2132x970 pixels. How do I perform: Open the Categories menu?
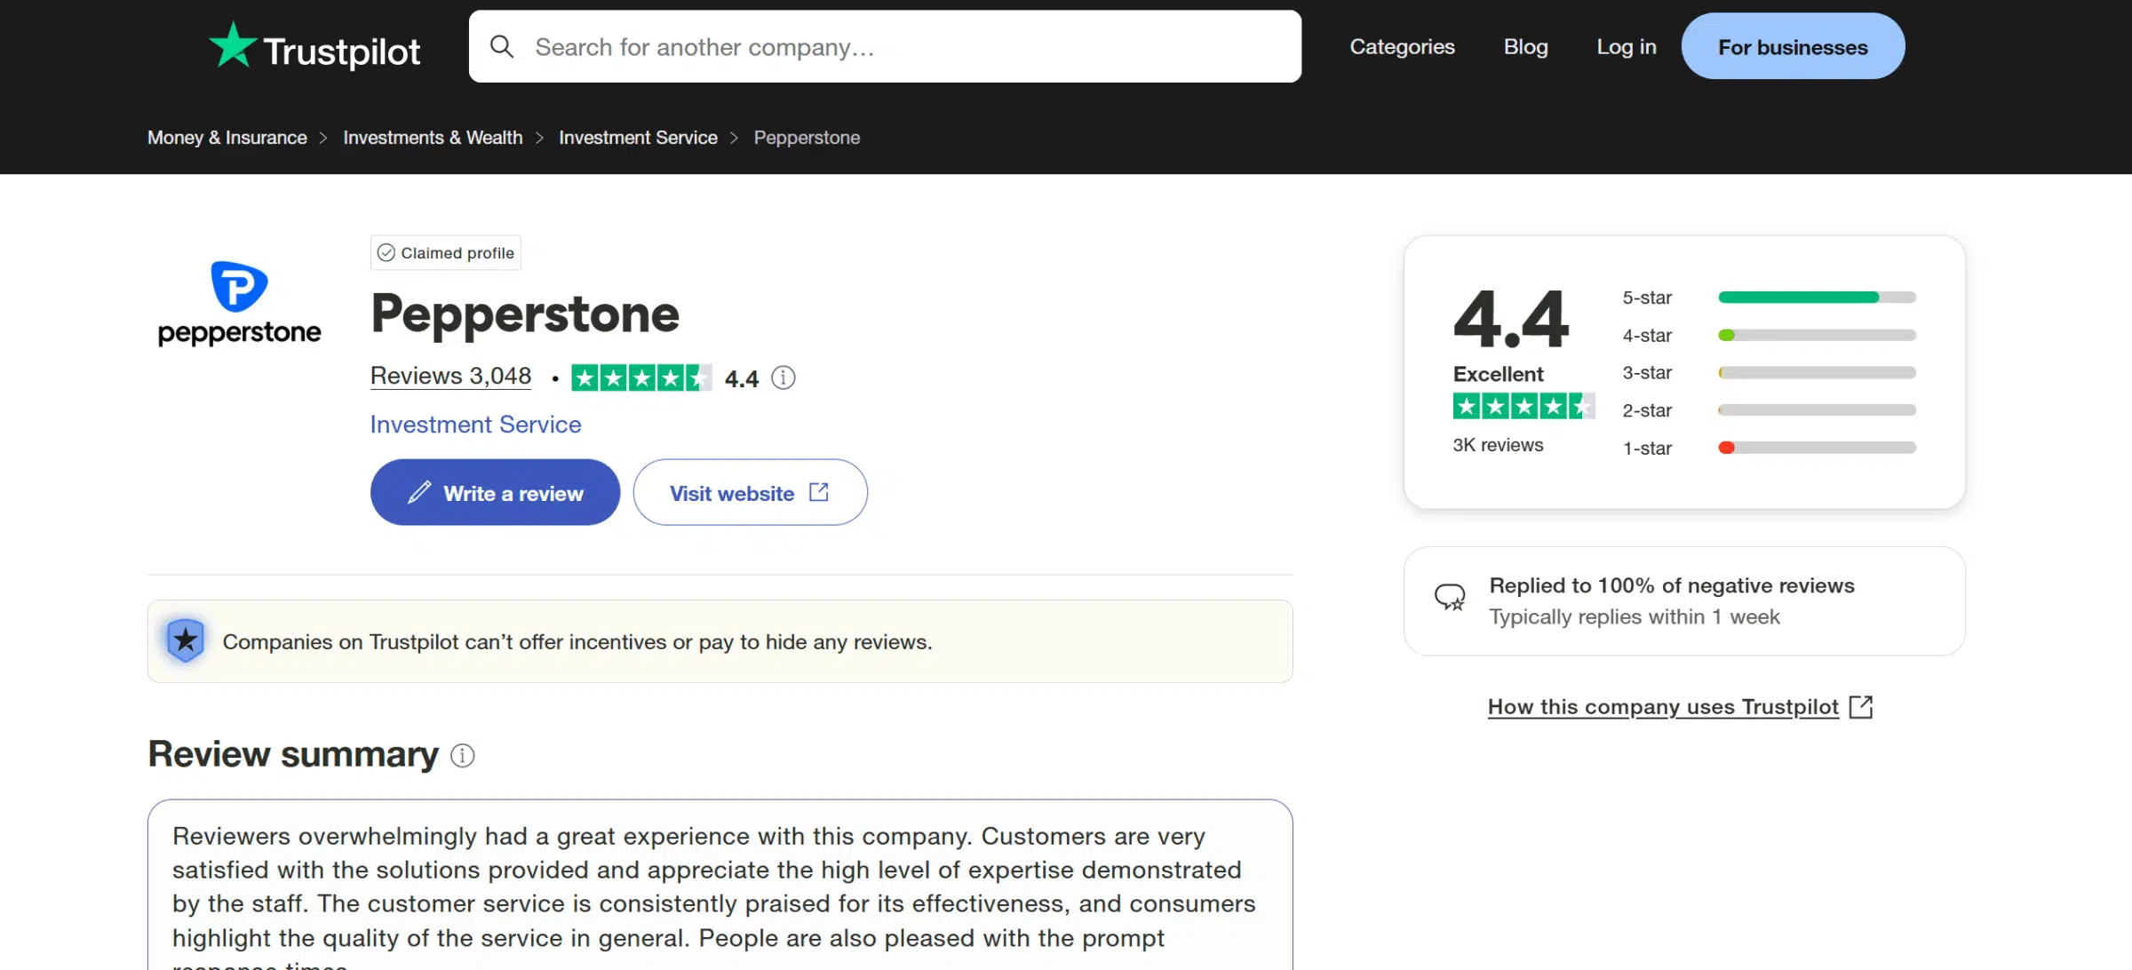(x=1402, y=46)
